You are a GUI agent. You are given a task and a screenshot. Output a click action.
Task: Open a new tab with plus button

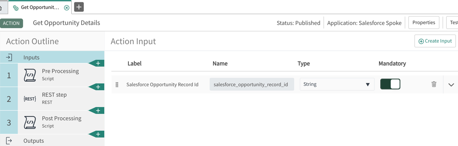coord(79,7)
